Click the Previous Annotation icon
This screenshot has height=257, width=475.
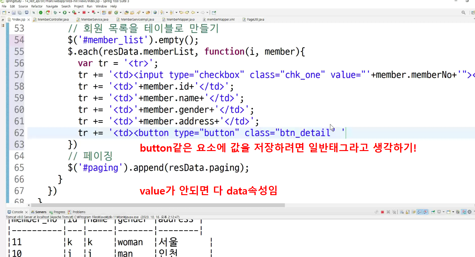pyautogui.click(x=172, y=13)
